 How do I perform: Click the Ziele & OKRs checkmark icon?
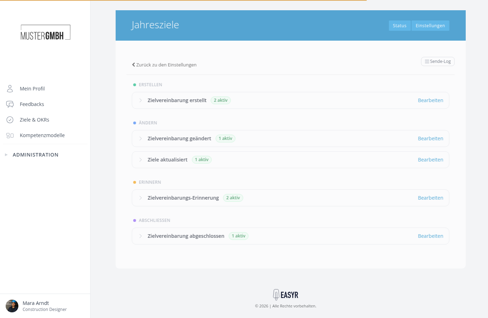10,120
